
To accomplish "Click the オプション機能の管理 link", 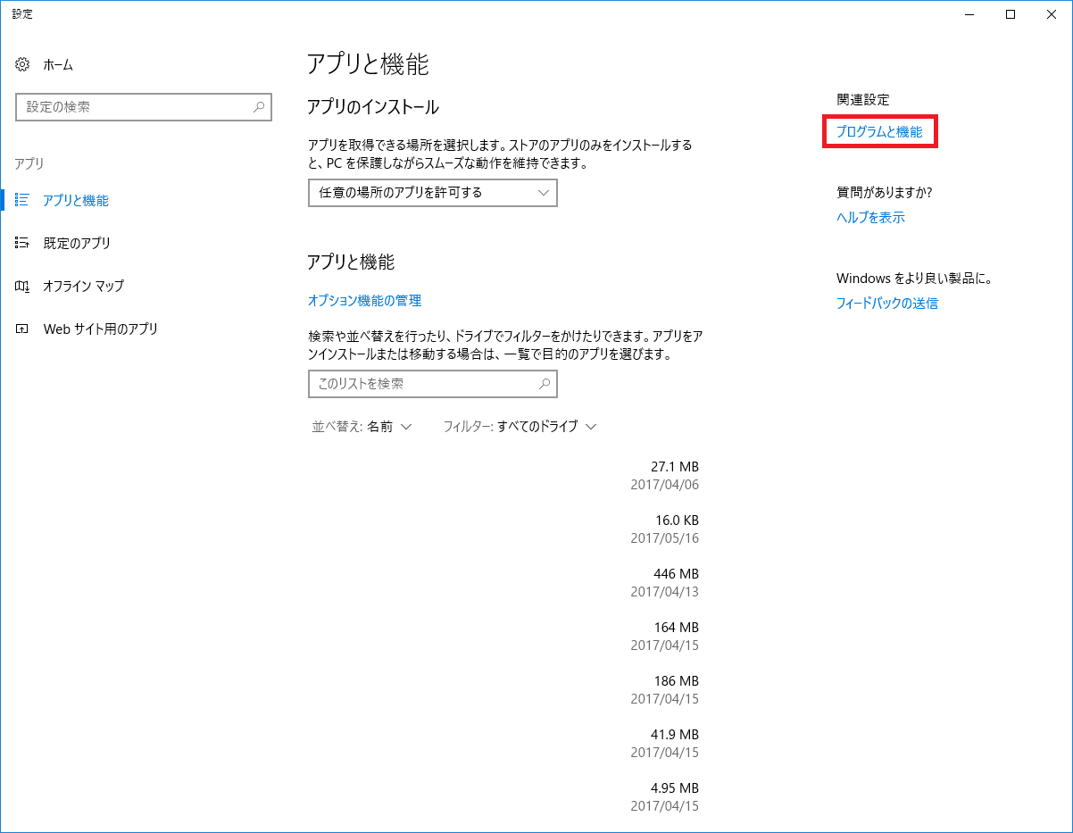I will (x=364, y=301).
